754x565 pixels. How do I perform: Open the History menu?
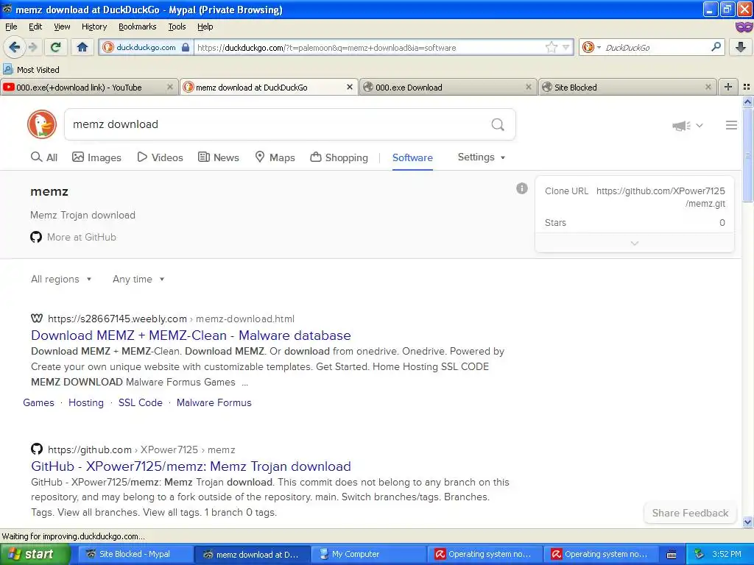(x=94, y=26)
